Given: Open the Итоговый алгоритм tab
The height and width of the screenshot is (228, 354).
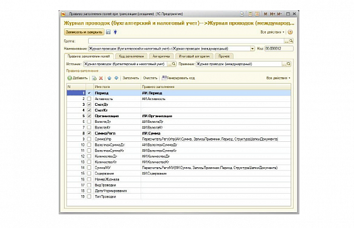Looking at the screenshot, I should (194, 56).
